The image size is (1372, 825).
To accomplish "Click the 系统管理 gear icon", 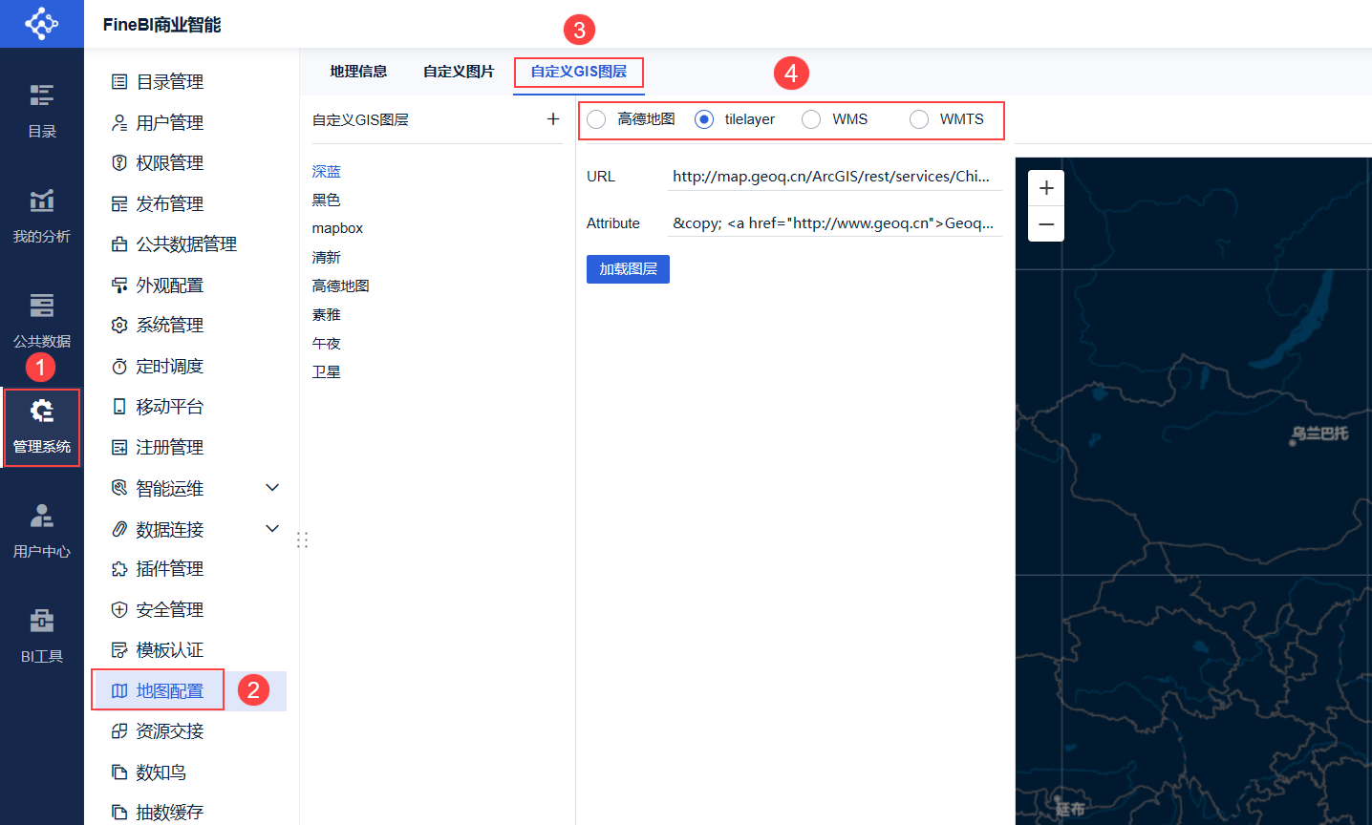I will pos(119,326).
